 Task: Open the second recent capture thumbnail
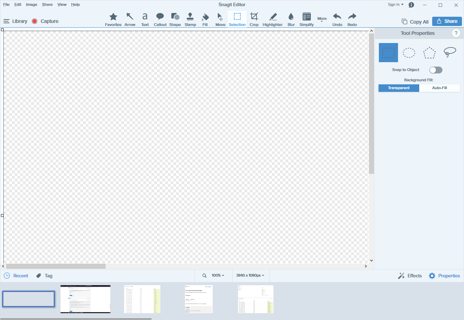coord(85,299)
